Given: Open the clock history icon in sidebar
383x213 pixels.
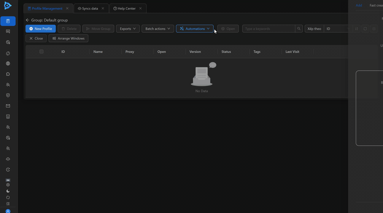Looking at the screenshot, I should click(x=8, y=170).
